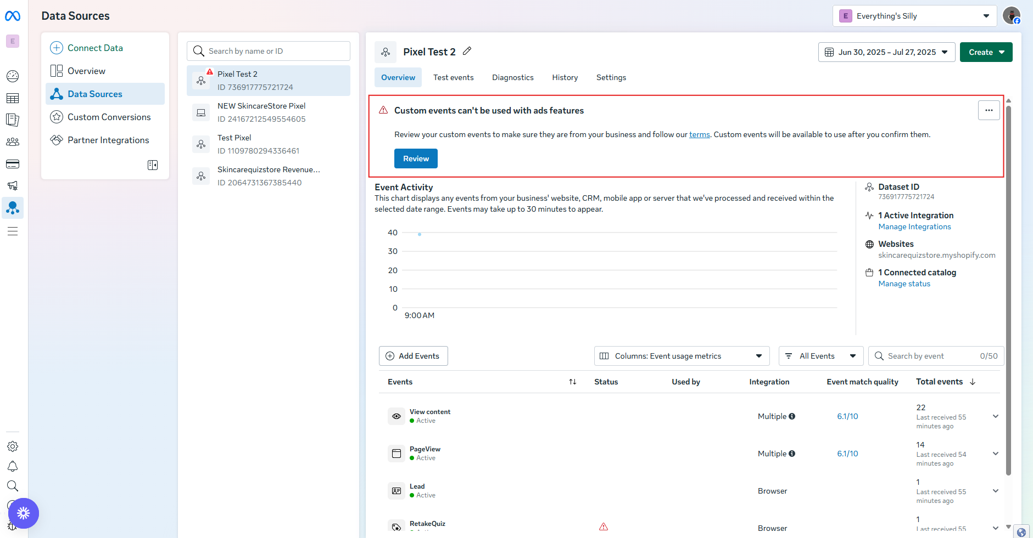Open the Manage status link

[904, 284]
